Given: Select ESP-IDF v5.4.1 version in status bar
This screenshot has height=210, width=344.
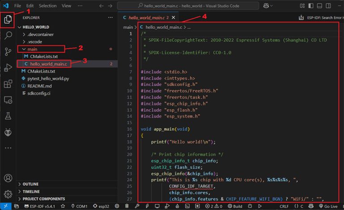Looking at the screenshot, I should pyautogui.click(x=39, y=206).
